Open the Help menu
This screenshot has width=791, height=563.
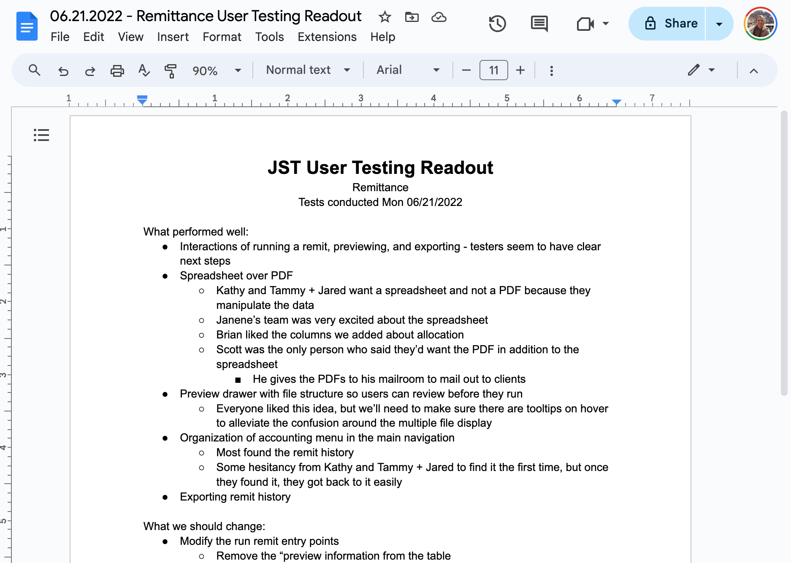pos(383,37)
